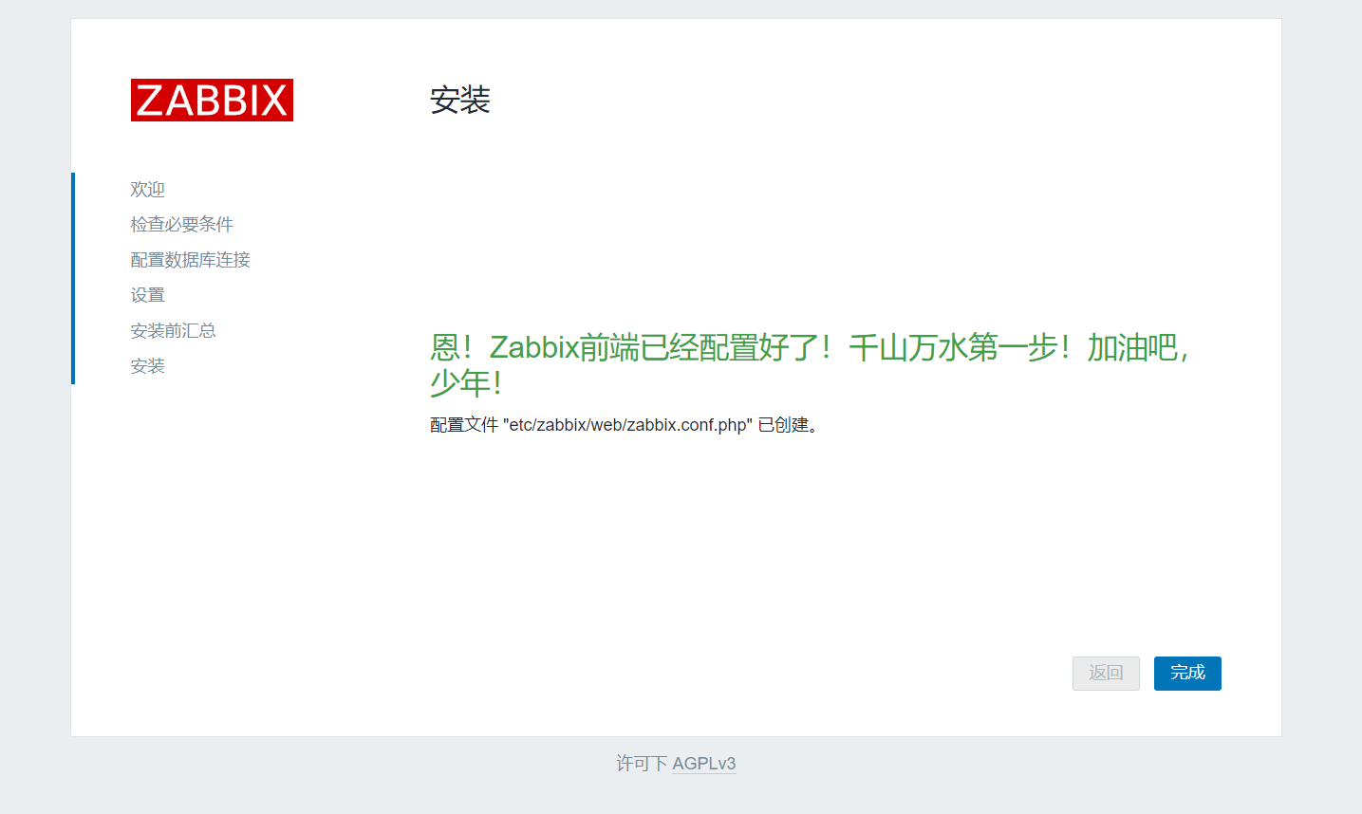1362x814 pixels.
Task: Click the 安装 page heading
Action: click(460, 100)
